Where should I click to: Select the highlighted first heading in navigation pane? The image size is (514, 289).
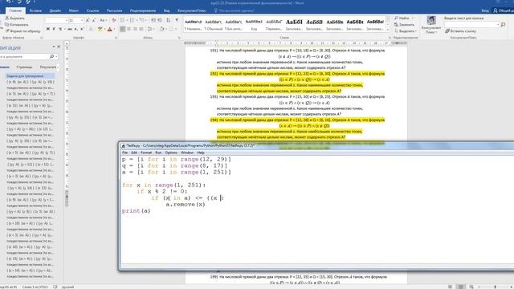pos(30,76)
